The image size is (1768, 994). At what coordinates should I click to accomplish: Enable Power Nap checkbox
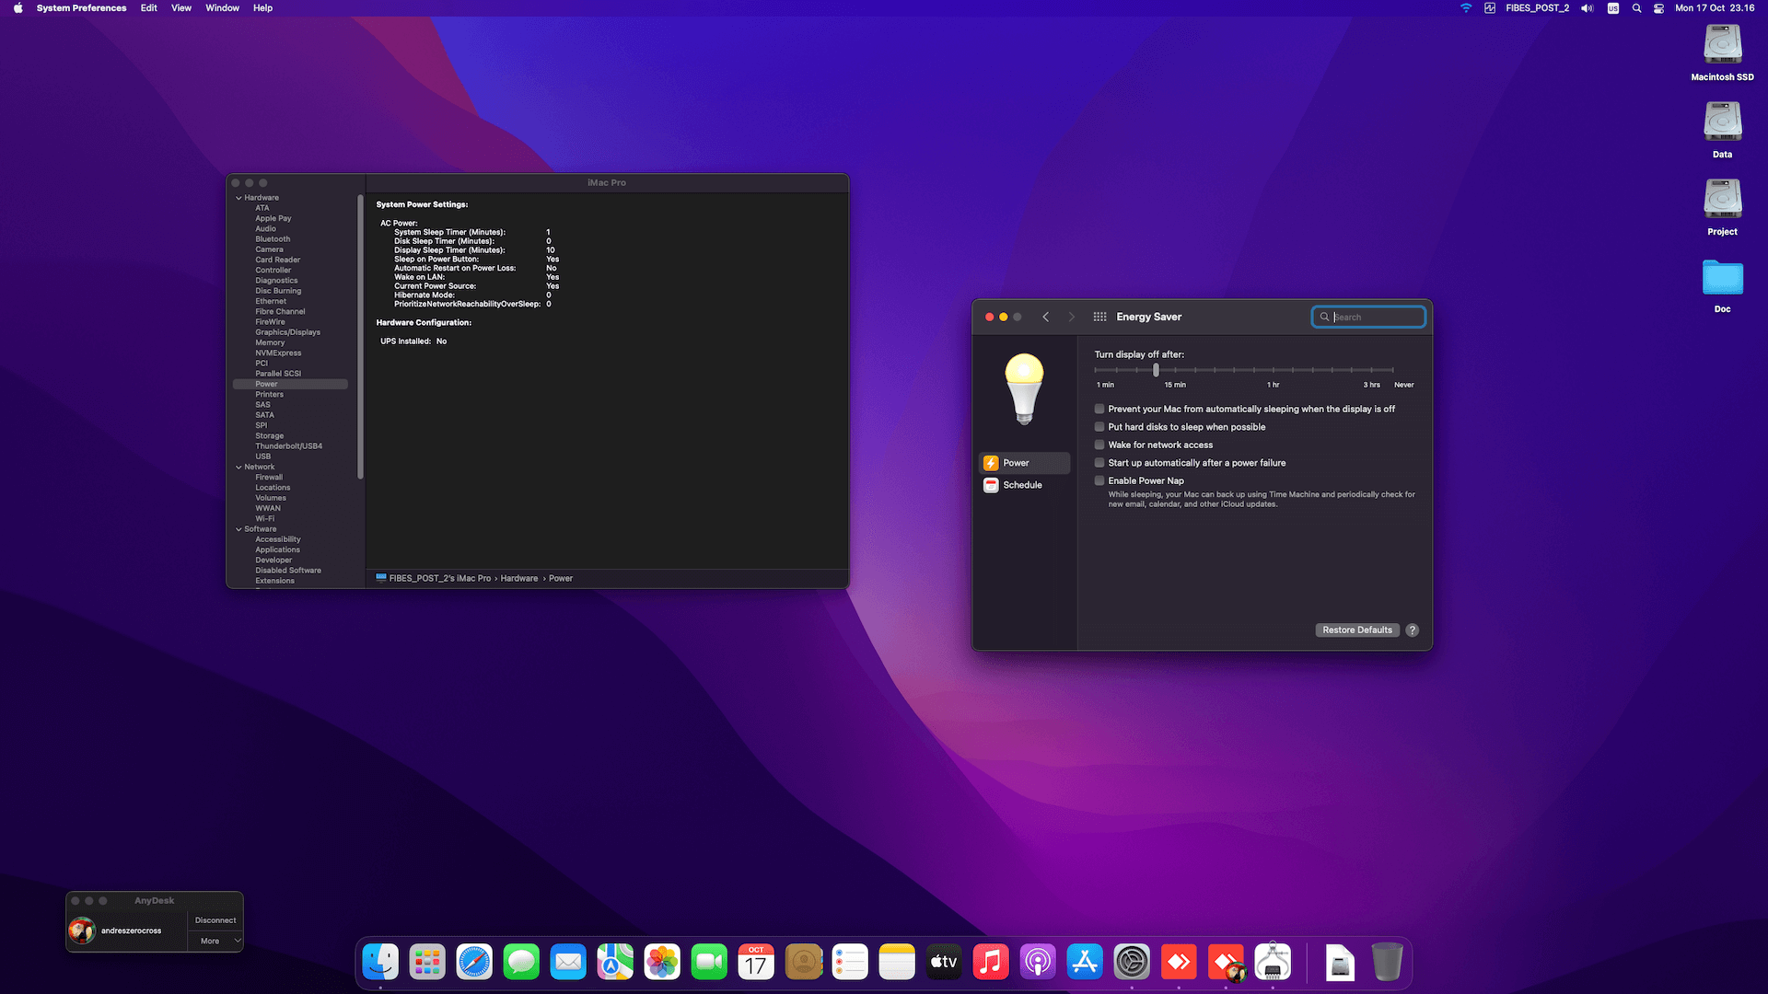[x=1099, y=480]
